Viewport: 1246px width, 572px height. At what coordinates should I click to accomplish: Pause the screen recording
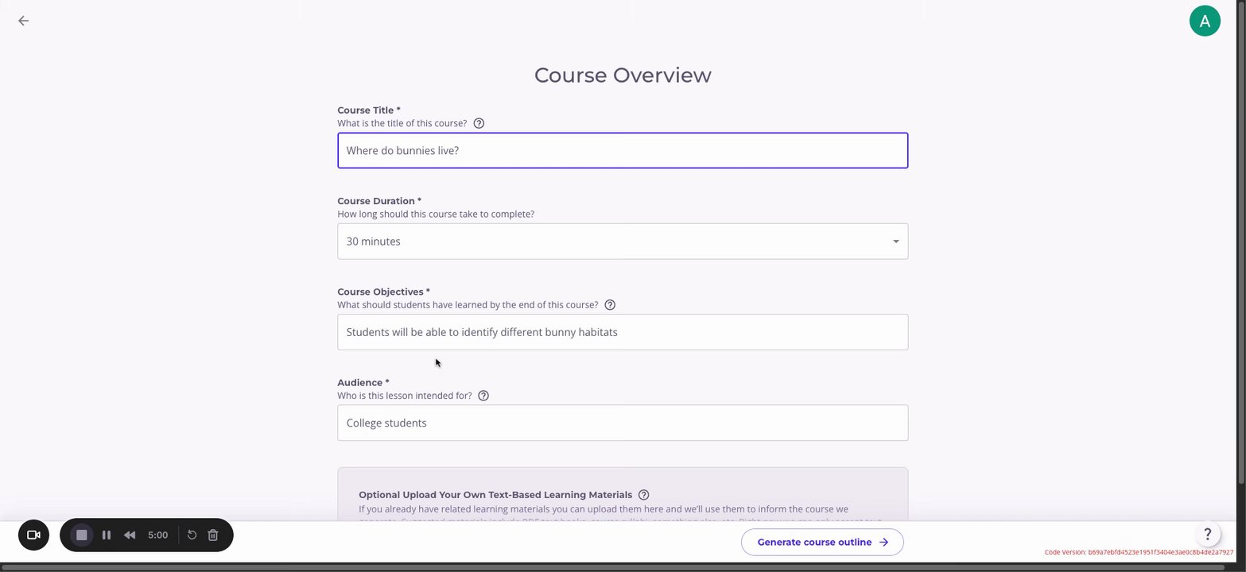point(107,535)
